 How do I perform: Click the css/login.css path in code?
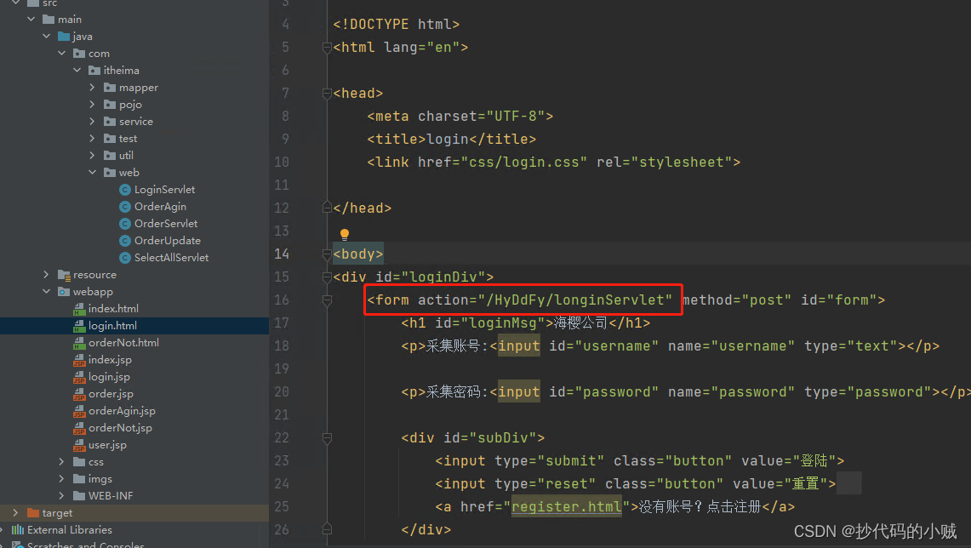pos(524,163)
